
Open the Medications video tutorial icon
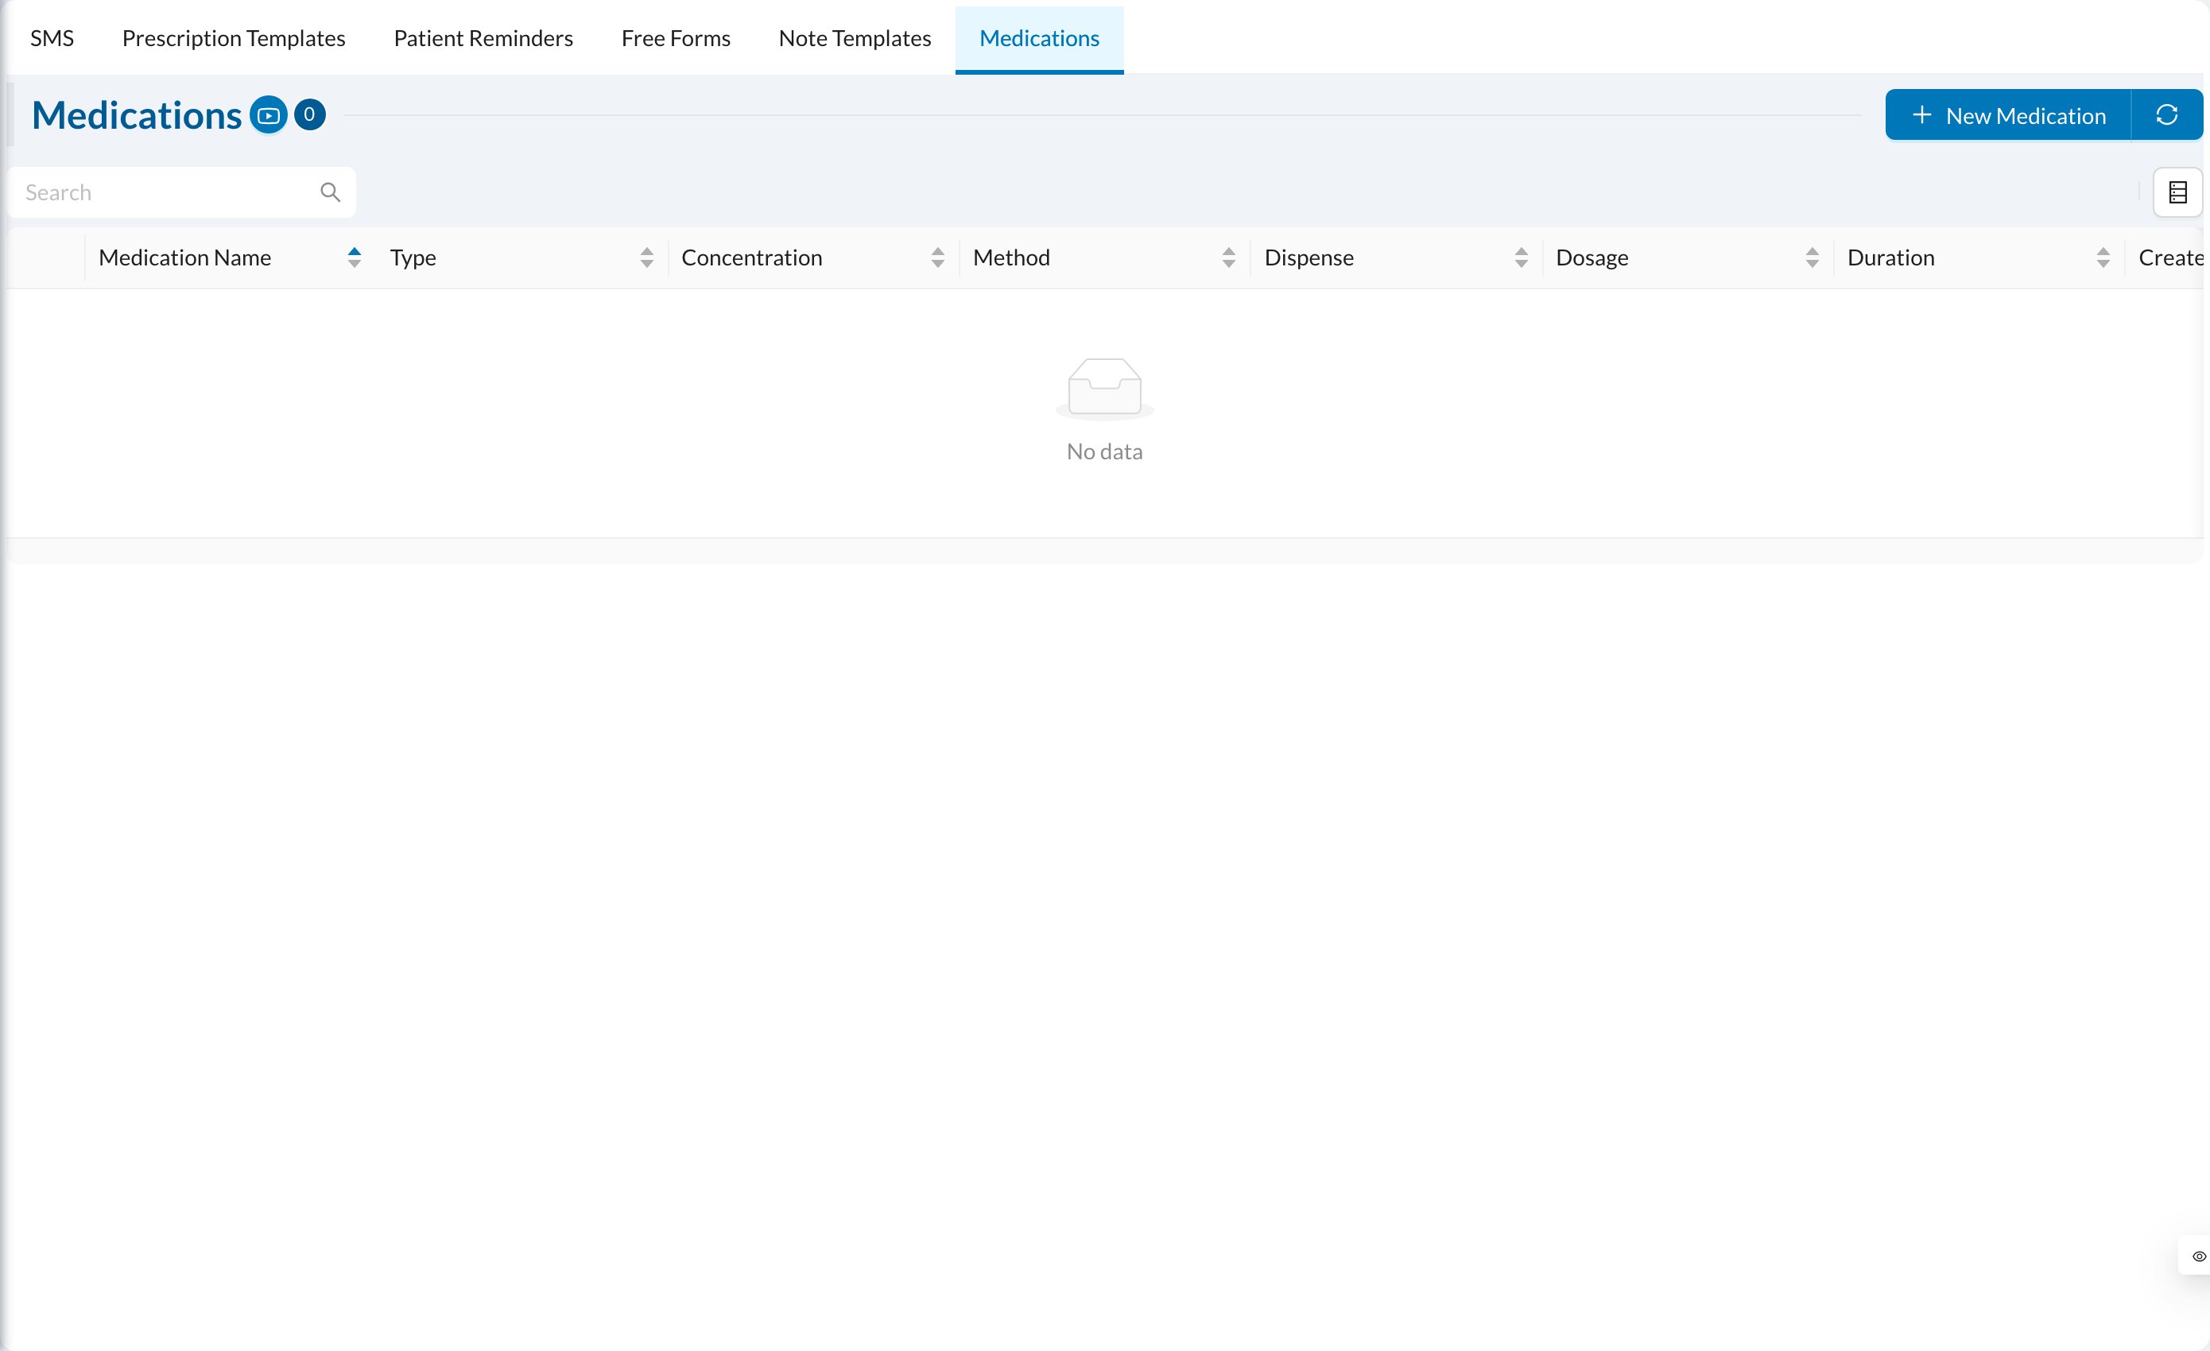tap(268, 114)
